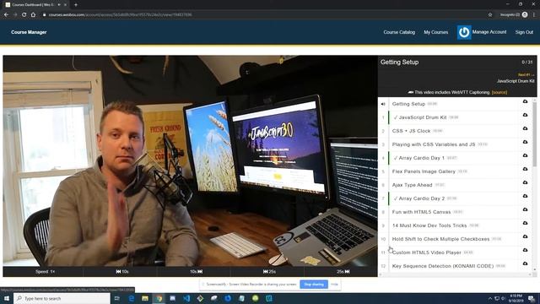Download the Array Cardio Day 1 video
Viewport: 540px width, 304px height.
pyautogui.click(x=525, y=155)
